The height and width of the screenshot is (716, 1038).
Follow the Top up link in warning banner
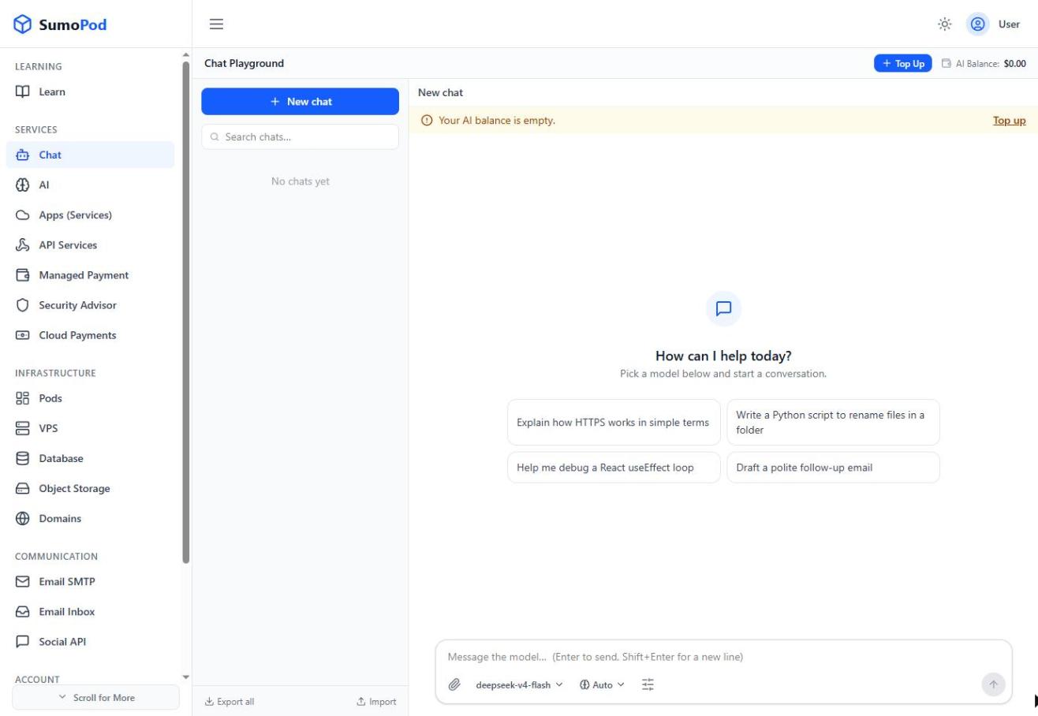pyautogui.click(x=1009, y=121)
